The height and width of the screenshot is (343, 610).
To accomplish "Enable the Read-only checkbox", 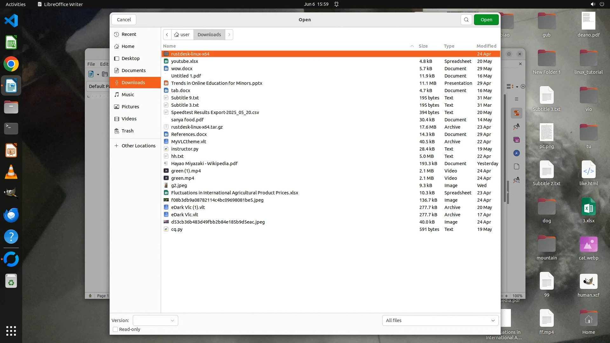I will pos(116,329).
